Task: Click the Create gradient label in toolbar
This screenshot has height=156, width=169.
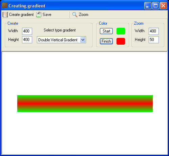Action: point(21,15)
